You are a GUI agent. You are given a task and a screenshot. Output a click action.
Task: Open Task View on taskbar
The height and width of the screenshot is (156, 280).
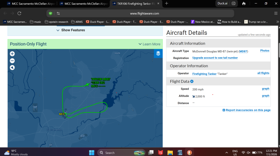point(151,152)
